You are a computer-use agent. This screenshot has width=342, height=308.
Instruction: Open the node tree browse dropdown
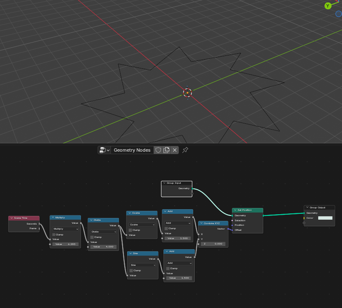[104, 150]
